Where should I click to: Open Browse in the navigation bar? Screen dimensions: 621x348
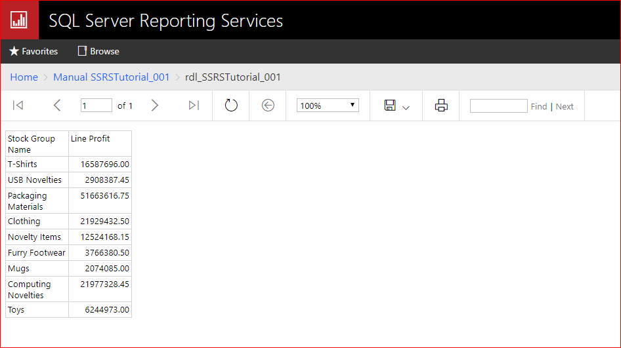[98, 51]
